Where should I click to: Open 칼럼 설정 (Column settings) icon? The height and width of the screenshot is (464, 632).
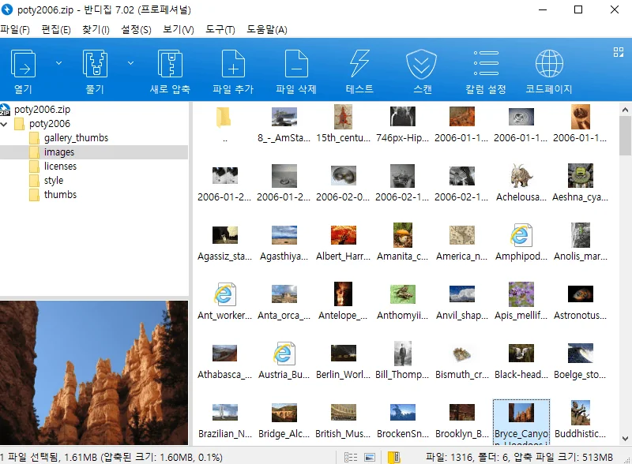point(486,63)
